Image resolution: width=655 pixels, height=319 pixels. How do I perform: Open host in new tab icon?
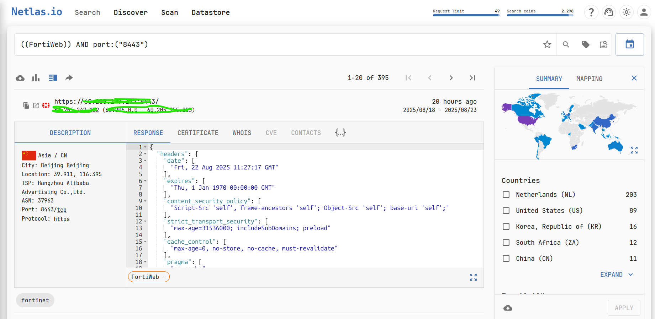[36, 106]
